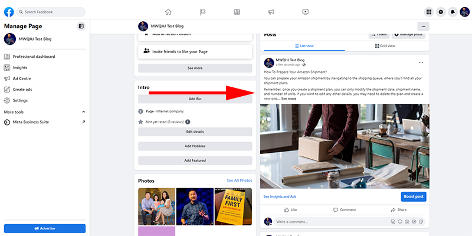Open the notifications bell
Image resolution: width=472 pixels, height=236 pixels.
point(453,12)
